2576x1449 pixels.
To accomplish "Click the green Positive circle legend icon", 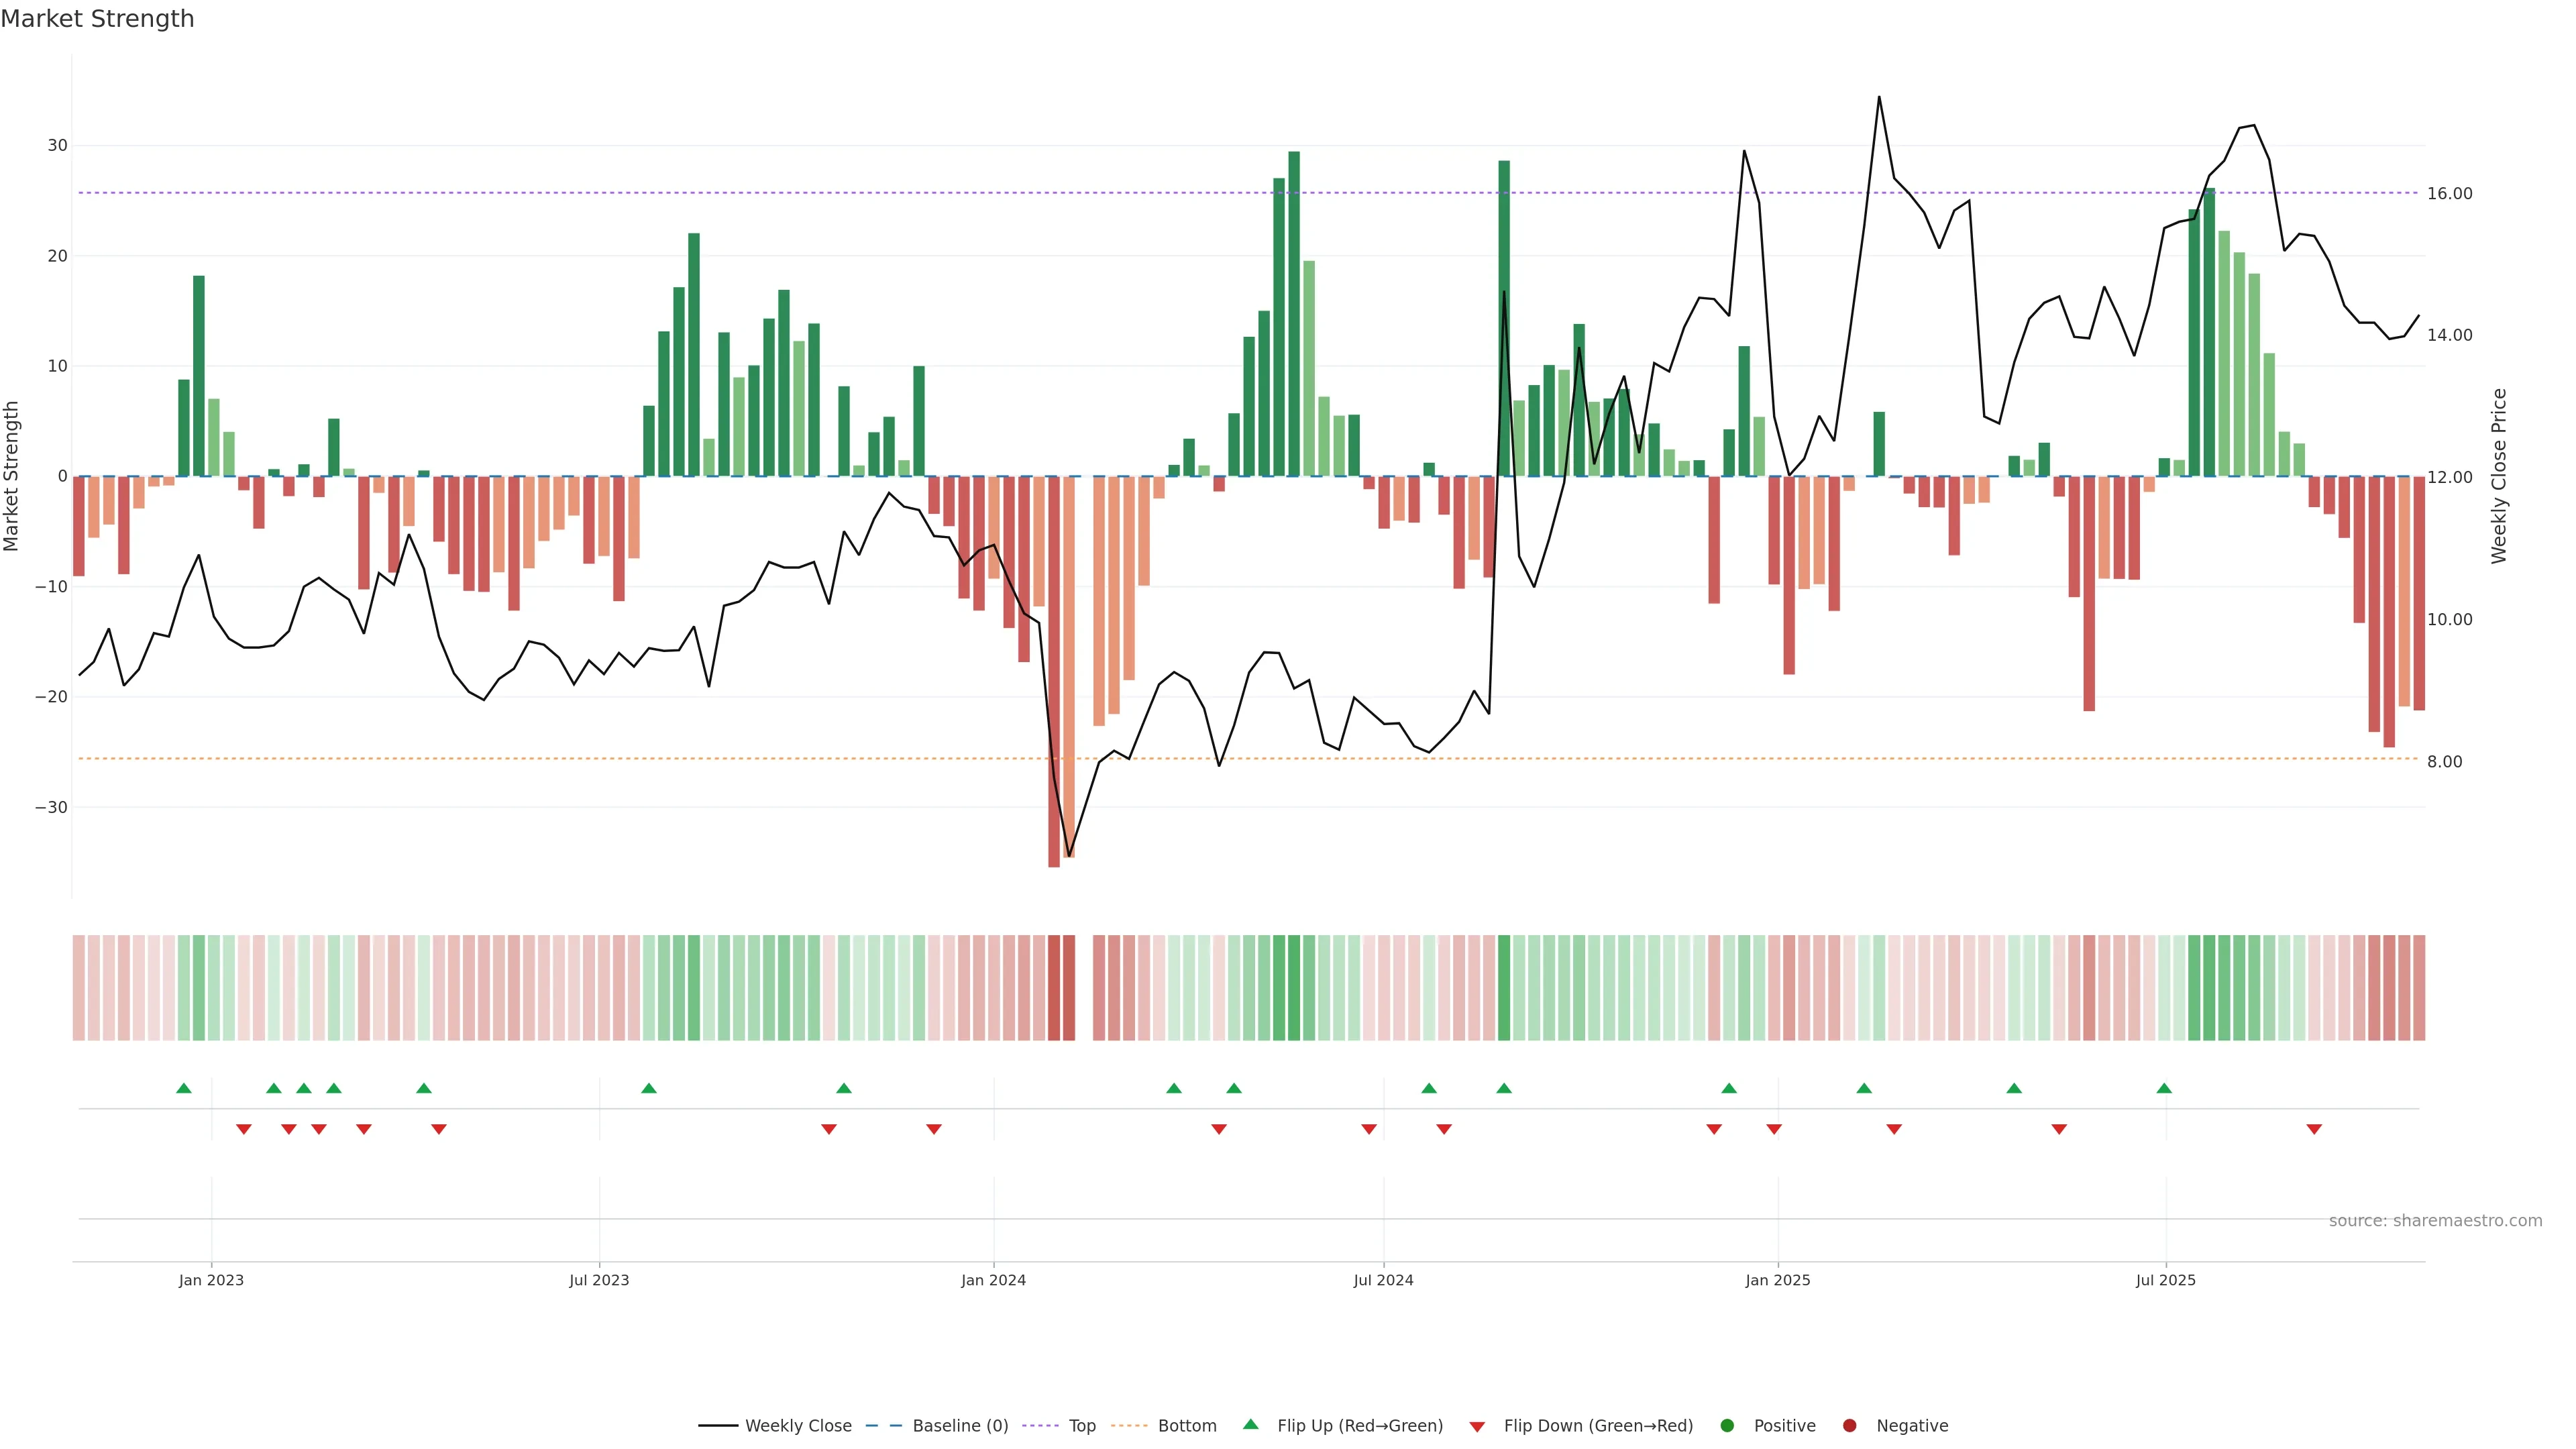I will click(x=1727, y=1426).
